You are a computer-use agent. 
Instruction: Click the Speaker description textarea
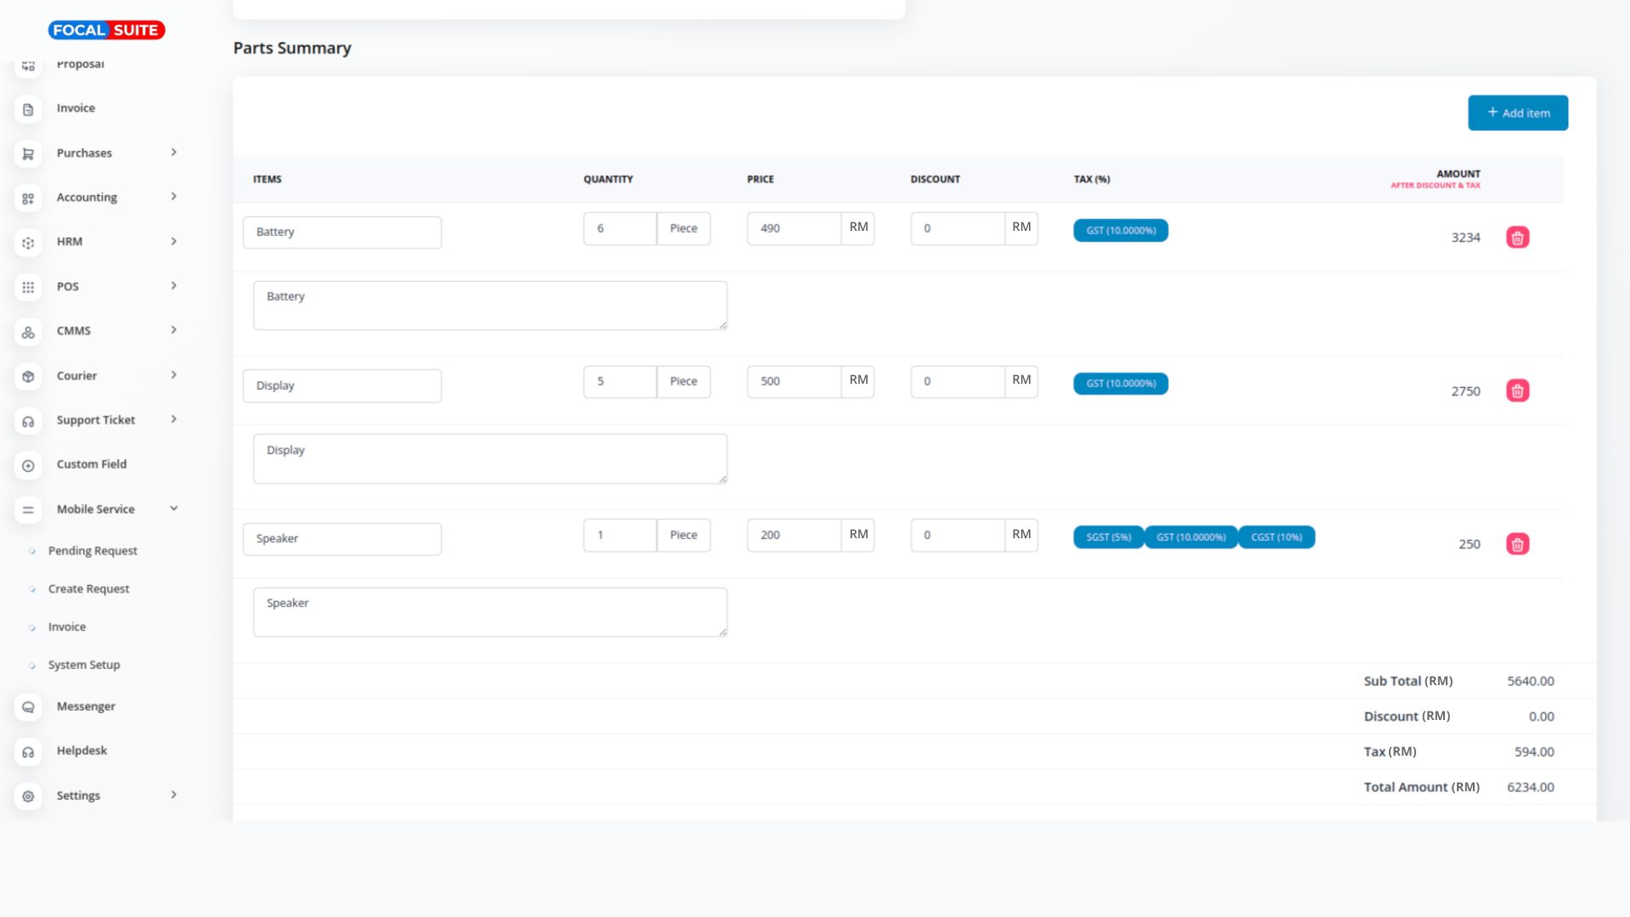click(490, 612)
